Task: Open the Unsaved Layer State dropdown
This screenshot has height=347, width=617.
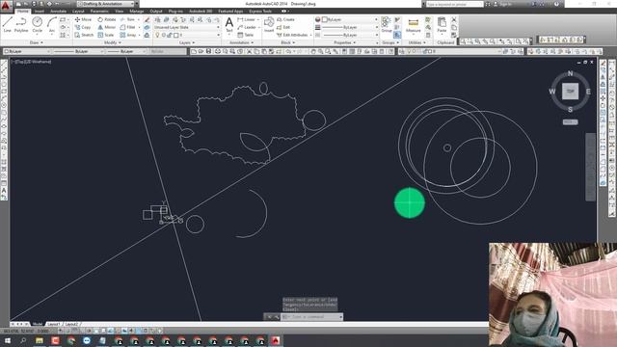Action: point(187,27)
